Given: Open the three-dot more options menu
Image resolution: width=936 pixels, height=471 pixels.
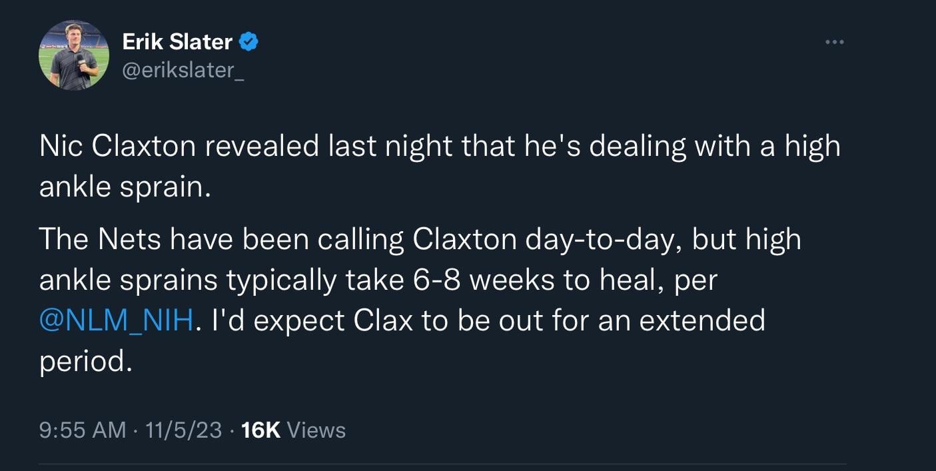Looking at the screenshot, I should tap(833, 43).
